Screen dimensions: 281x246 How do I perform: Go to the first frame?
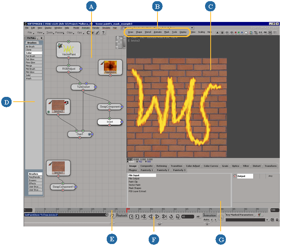[144, 216]
